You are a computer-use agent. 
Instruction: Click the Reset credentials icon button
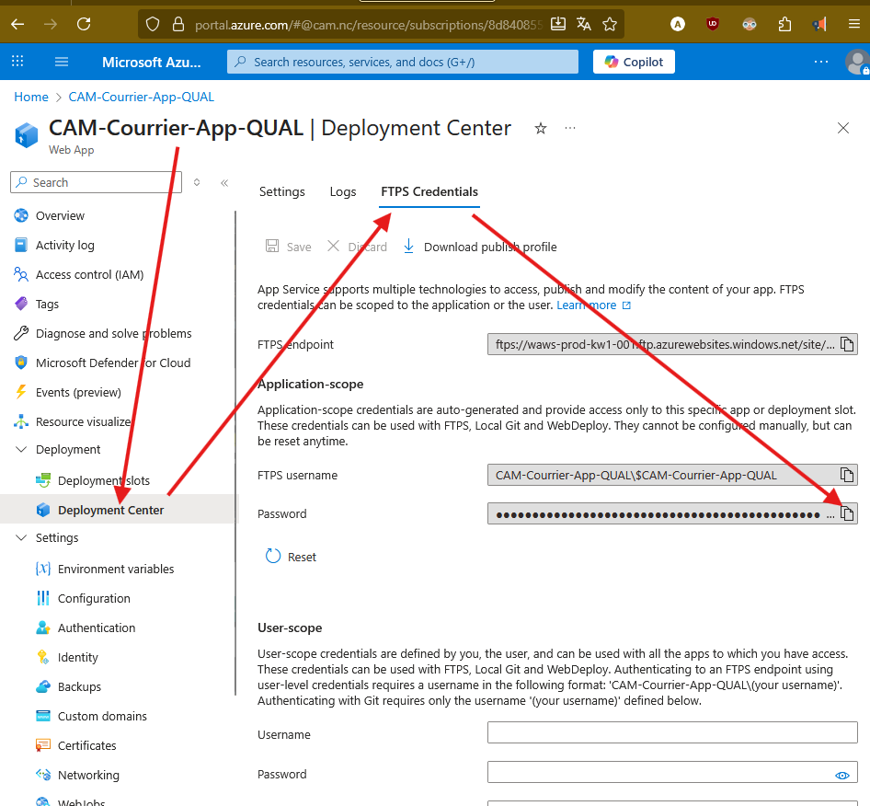[273, 557]
